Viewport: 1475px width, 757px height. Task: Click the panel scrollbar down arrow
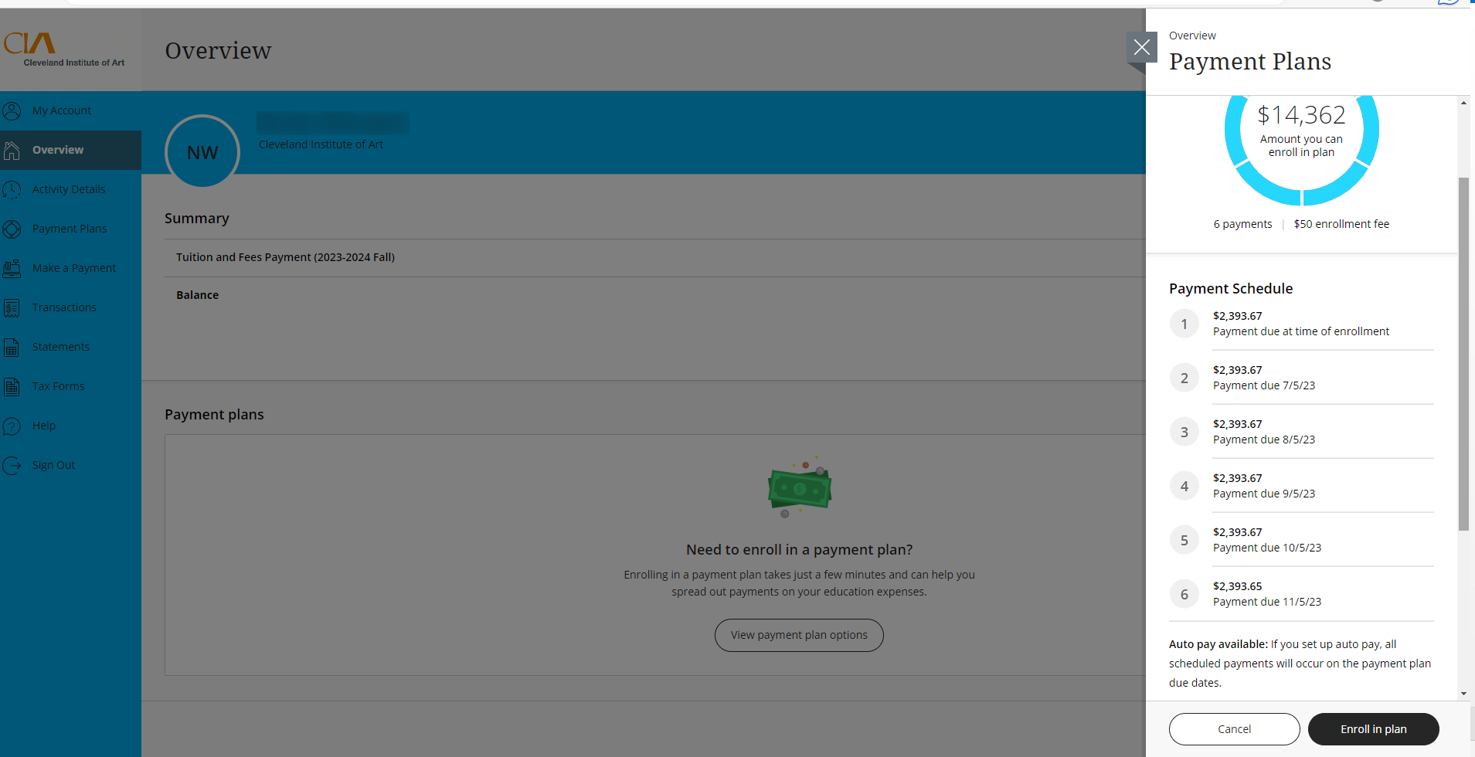[1463, 694]
